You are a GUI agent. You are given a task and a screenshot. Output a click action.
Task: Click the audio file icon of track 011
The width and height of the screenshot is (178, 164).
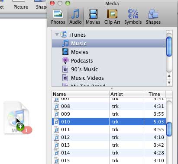coord(56,129)
